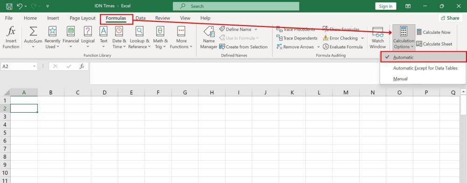Open the Undo history dropdown arrow
Image resolution: width=467 pixels, height=183 pixels.
tap(26, 6)
